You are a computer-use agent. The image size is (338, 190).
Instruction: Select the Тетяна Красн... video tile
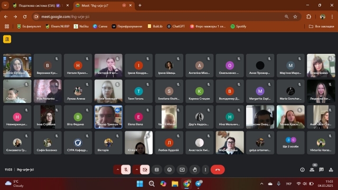[290, 117]
